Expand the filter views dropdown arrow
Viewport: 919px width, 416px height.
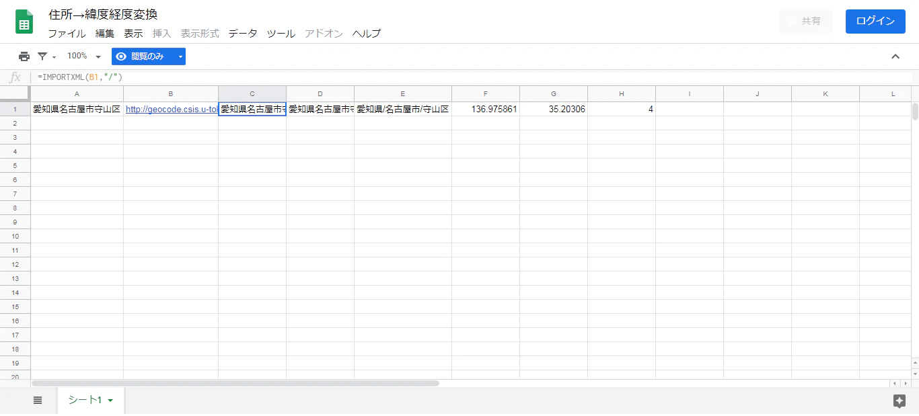click(x=54, y=57)
